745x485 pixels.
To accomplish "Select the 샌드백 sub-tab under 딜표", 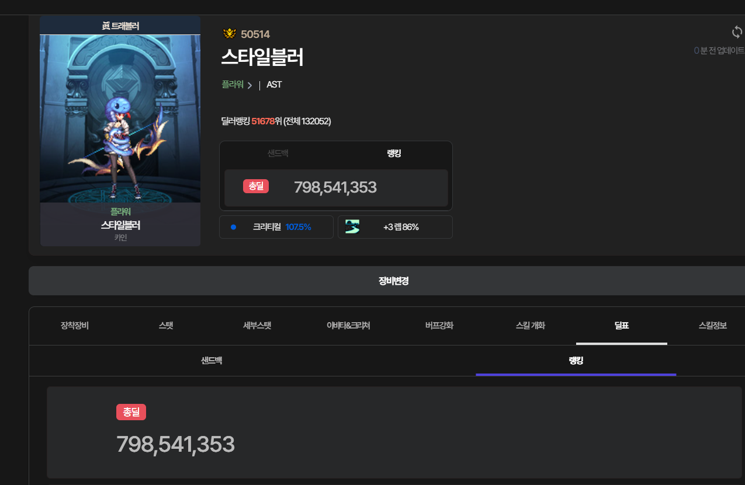I will (x=212, y=361).
